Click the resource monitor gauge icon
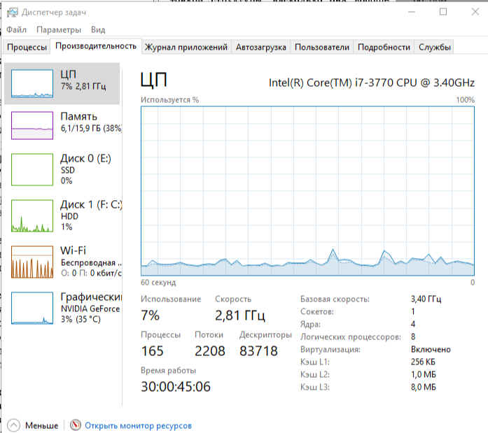This screenshot has height=433, width=488. point(76,425)
